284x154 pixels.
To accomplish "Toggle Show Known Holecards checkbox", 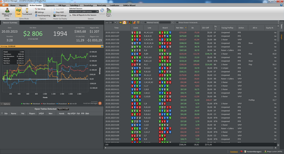I will click(x=177, y=23).
